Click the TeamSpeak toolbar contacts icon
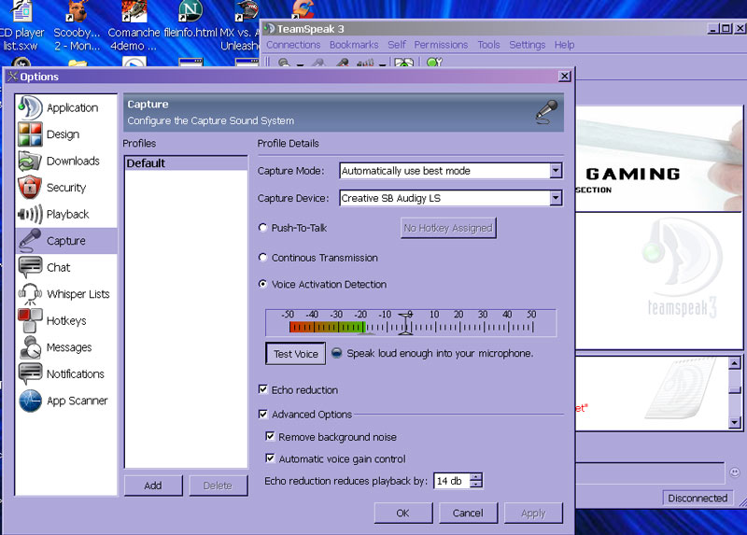This screenshot has width=747, height=535. point(403,63)
